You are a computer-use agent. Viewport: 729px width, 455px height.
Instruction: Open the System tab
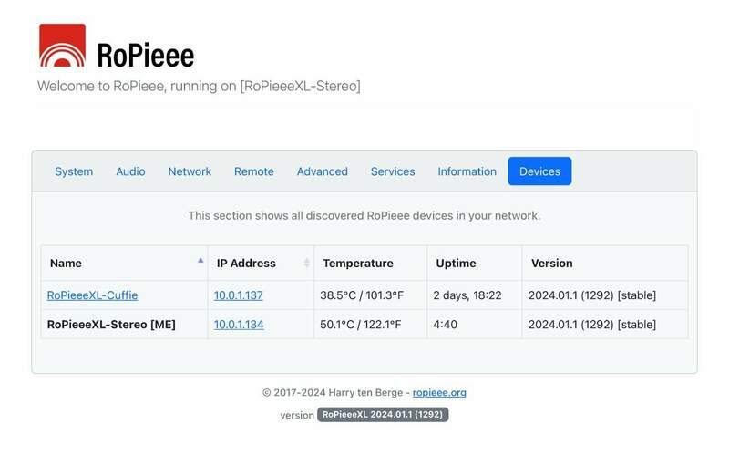[x=74, y=171]
